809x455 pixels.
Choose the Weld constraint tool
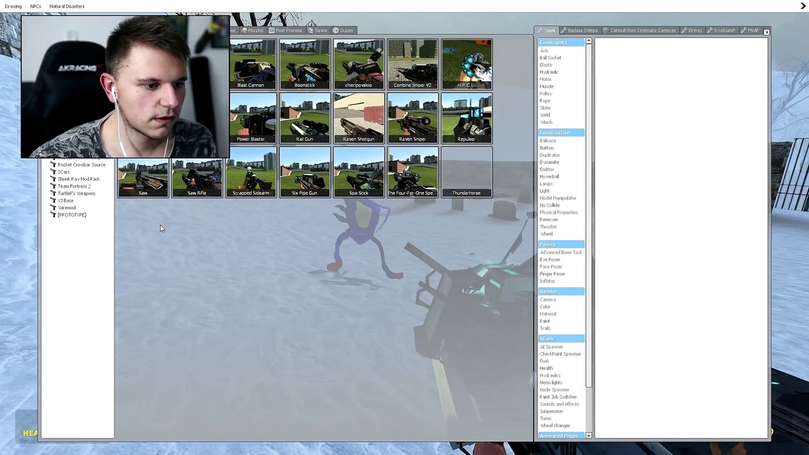(545, 115)
